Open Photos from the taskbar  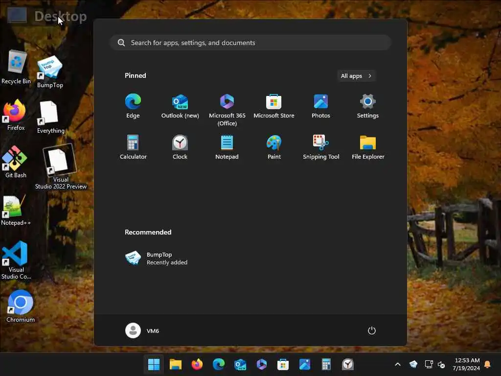(304, 364)
